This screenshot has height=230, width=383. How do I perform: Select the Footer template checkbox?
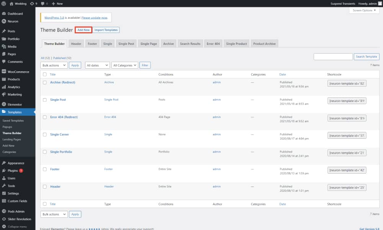pyautogui.click(x=45, y=169)
